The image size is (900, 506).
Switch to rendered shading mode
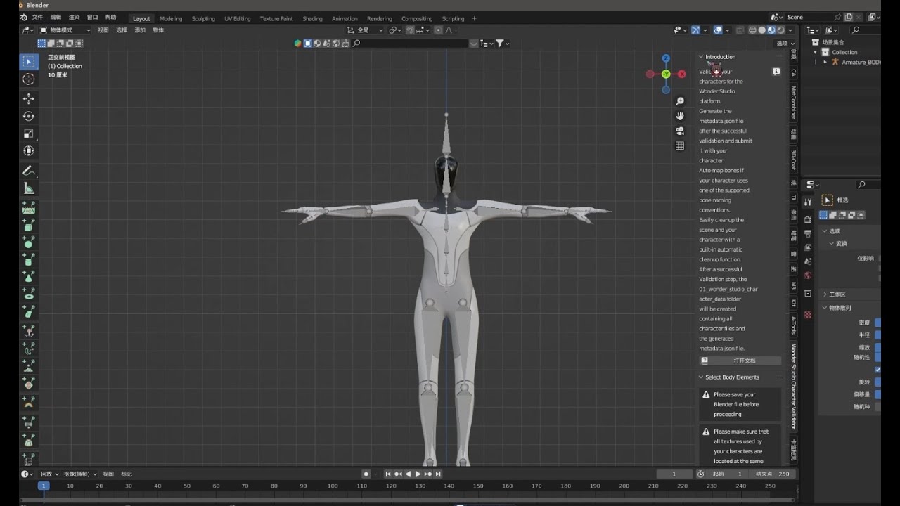[x=780, y=30]
